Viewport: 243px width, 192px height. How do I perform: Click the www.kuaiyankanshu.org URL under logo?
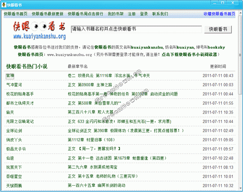[x=40, y=36]
